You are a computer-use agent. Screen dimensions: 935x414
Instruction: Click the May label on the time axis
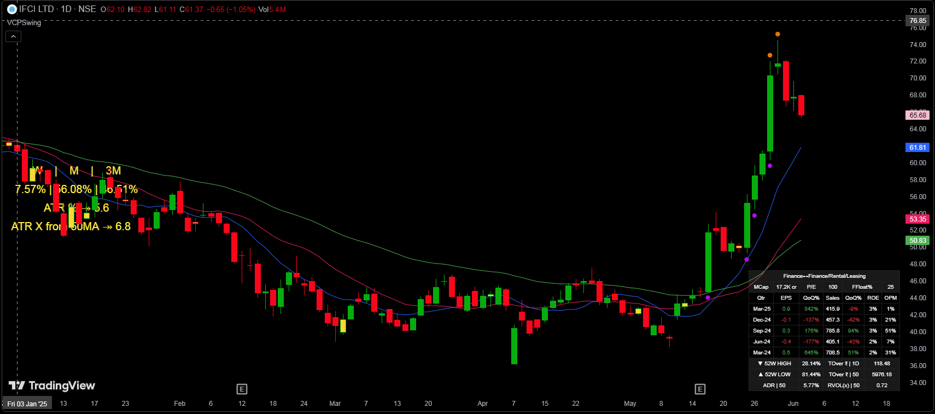coord(630,404)
